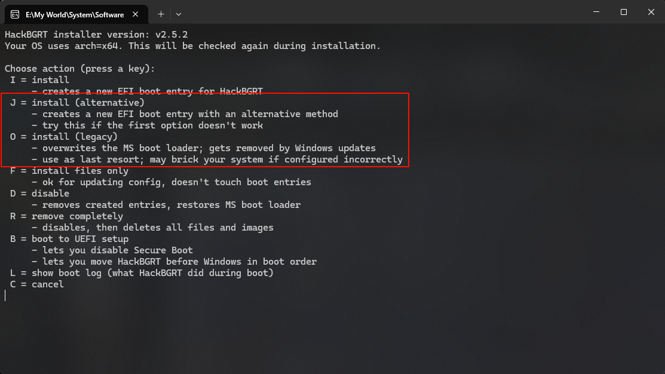The image size is (665, 374).
Task: Click the blinking cursor below the cancel line
Action: point(6,296)
